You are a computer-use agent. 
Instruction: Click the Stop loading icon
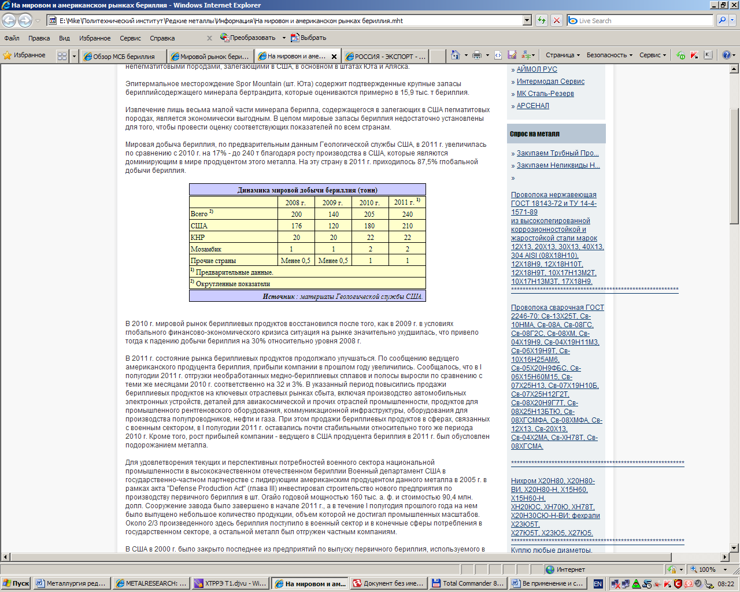coord(556,21)
